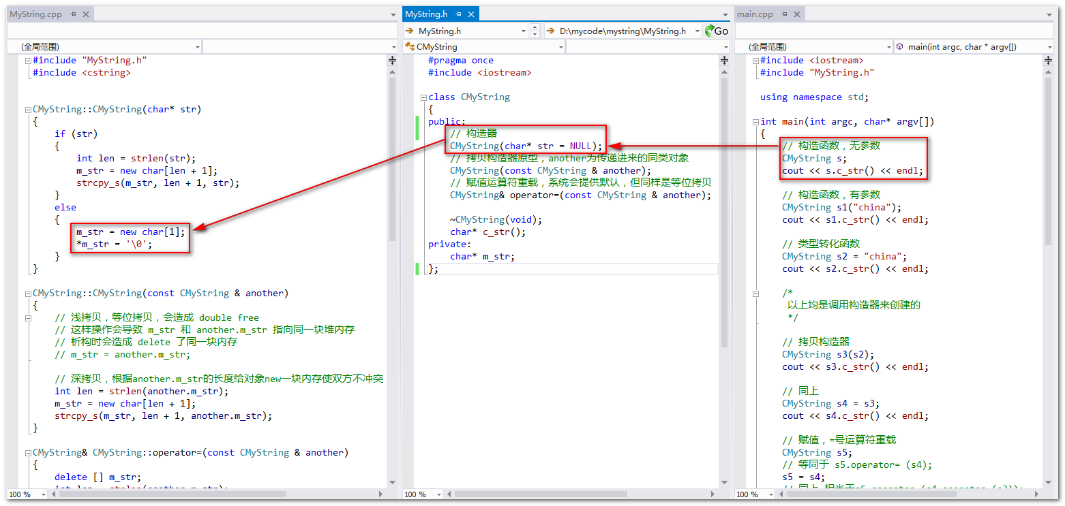This screenshot has width=1065, height=506.
Task: Click the scroll-up arrow in MyString.h pane
Action: click(x=724, y=72)
